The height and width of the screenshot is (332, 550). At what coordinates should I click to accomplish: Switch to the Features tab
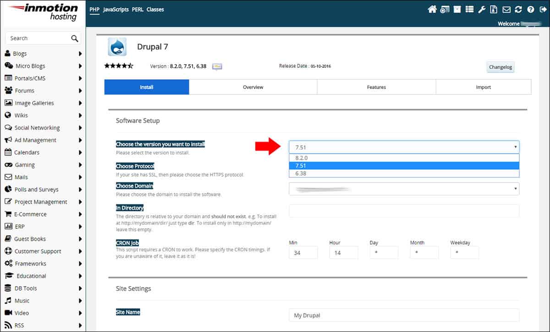click(x=376, y=87)
